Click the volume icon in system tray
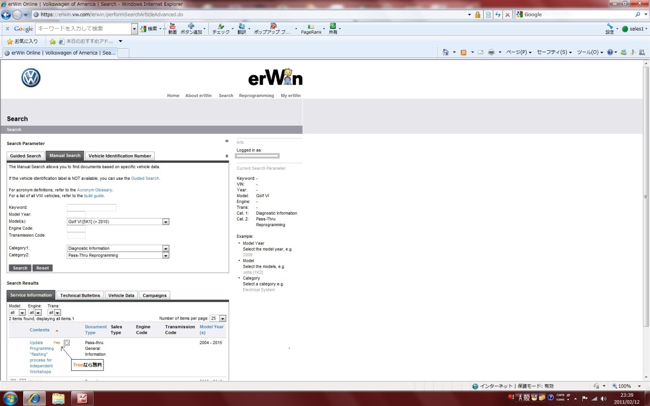This screenshot has height=406, width=650. pos(604,398)
